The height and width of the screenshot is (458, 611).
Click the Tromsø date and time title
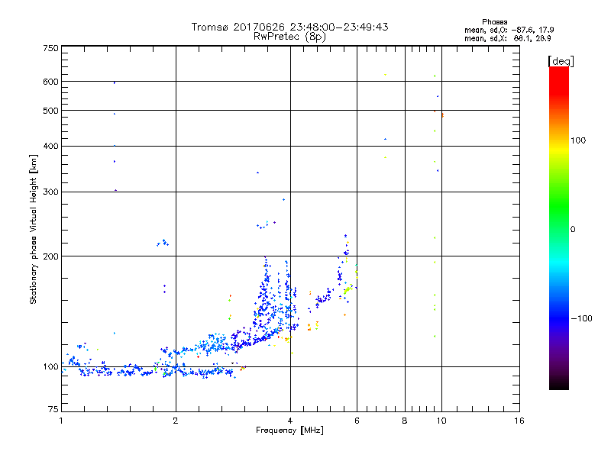[289, 27]
